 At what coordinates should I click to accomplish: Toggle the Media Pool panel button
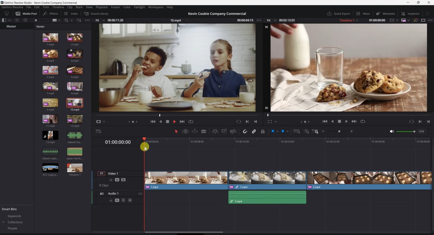pos(26,14)
